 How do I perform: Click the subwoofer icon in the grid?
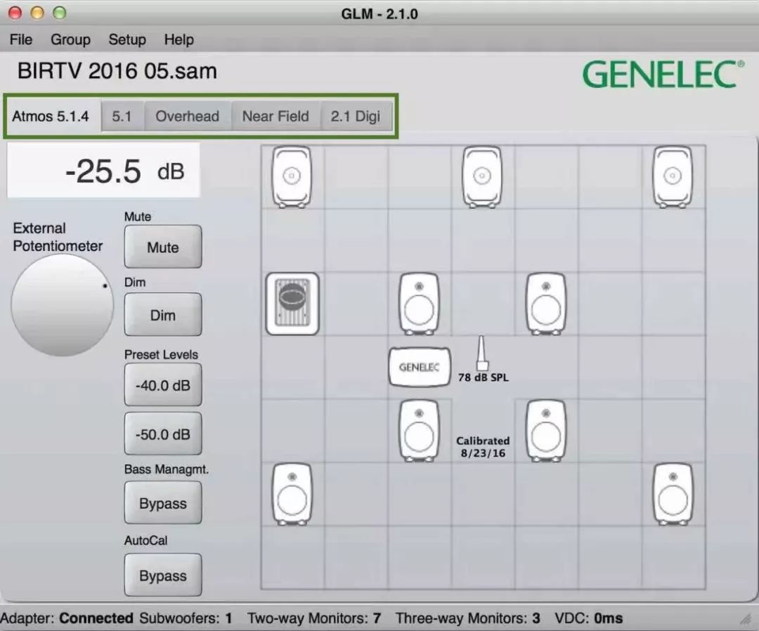point(292,304)
